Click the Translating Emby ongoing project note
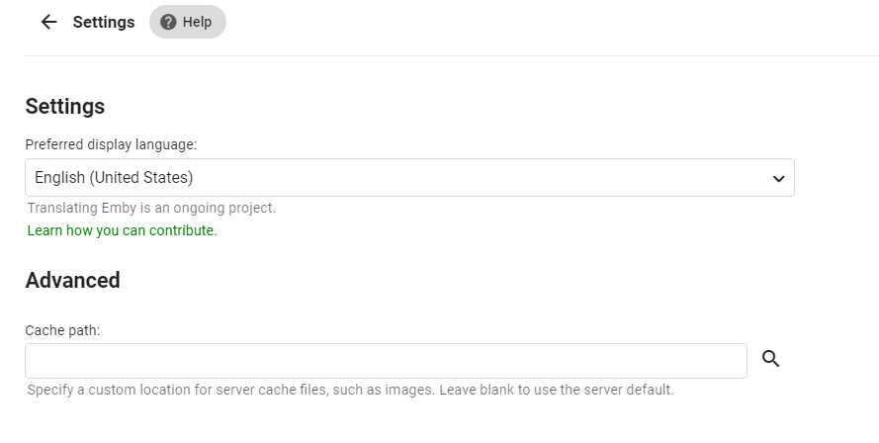Image resolution: width=879 pixels, height=443 pixels. [x=151, y=208]
